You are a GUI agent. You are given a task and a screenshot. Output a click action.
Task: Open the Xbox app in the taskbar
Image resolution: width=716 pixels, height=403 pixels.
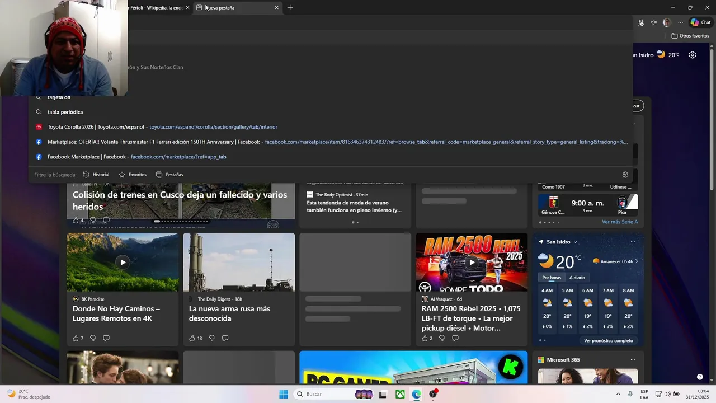point(401,394)
